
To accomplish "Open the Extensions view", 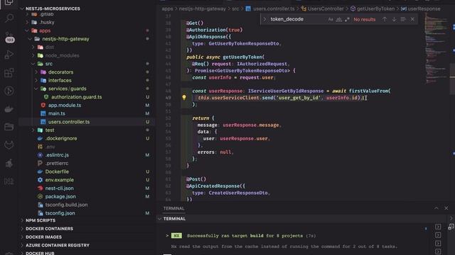I will pos(9,72).
